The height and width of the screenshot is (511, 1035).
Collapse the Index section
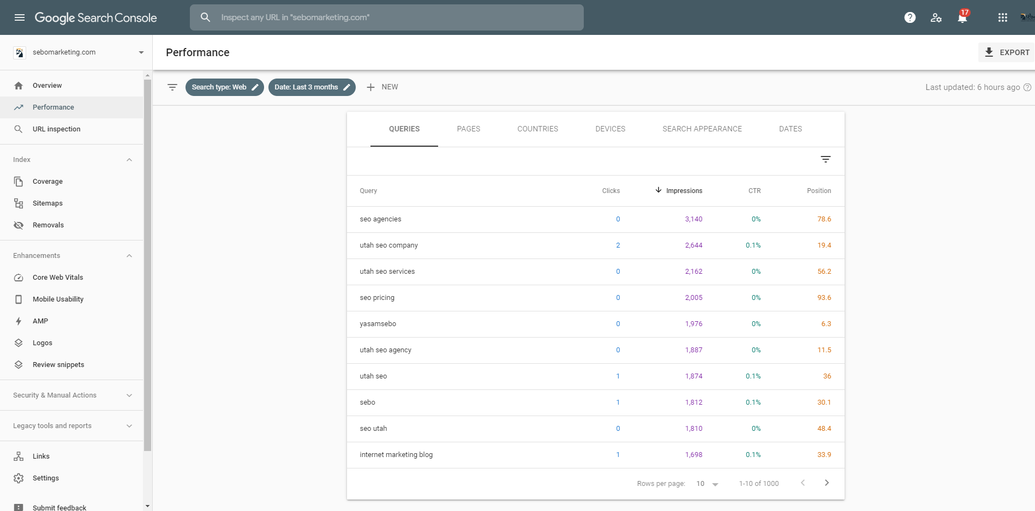click(x=129, y=160)
